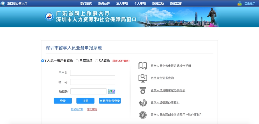
Task: Click the 深圳市留学人员业务申报系统 heading
Action: 74,48
